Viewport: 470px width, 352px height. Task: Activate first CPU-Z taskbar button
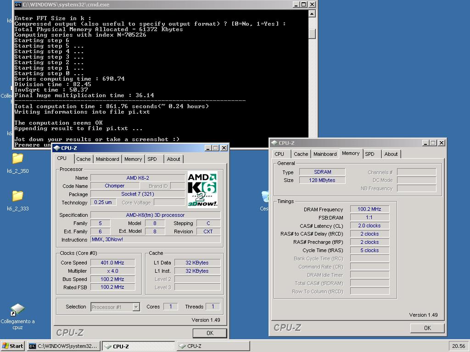139,346
